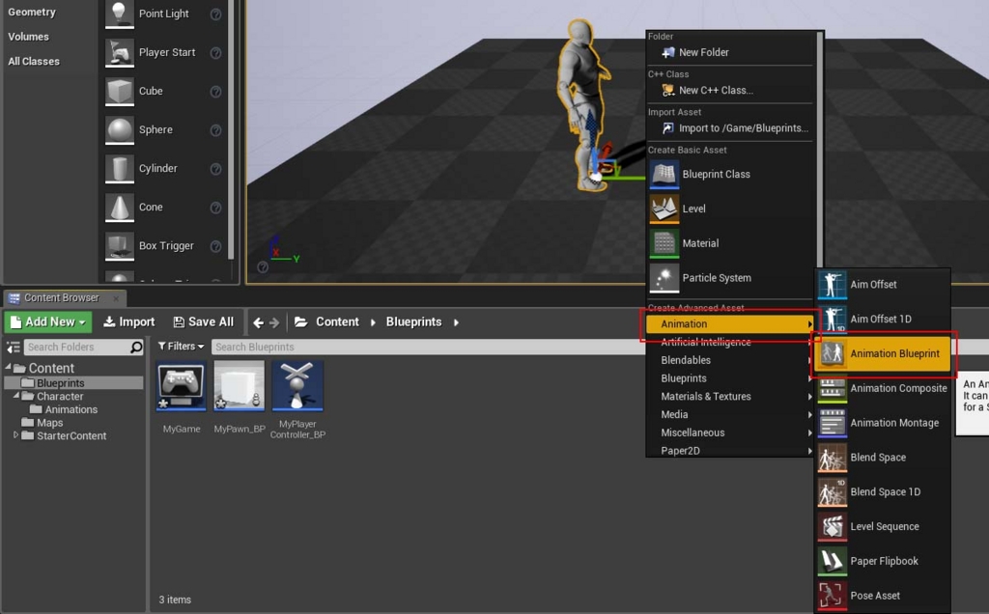Click Save All button
989x614 pixels.
point(204,322)
